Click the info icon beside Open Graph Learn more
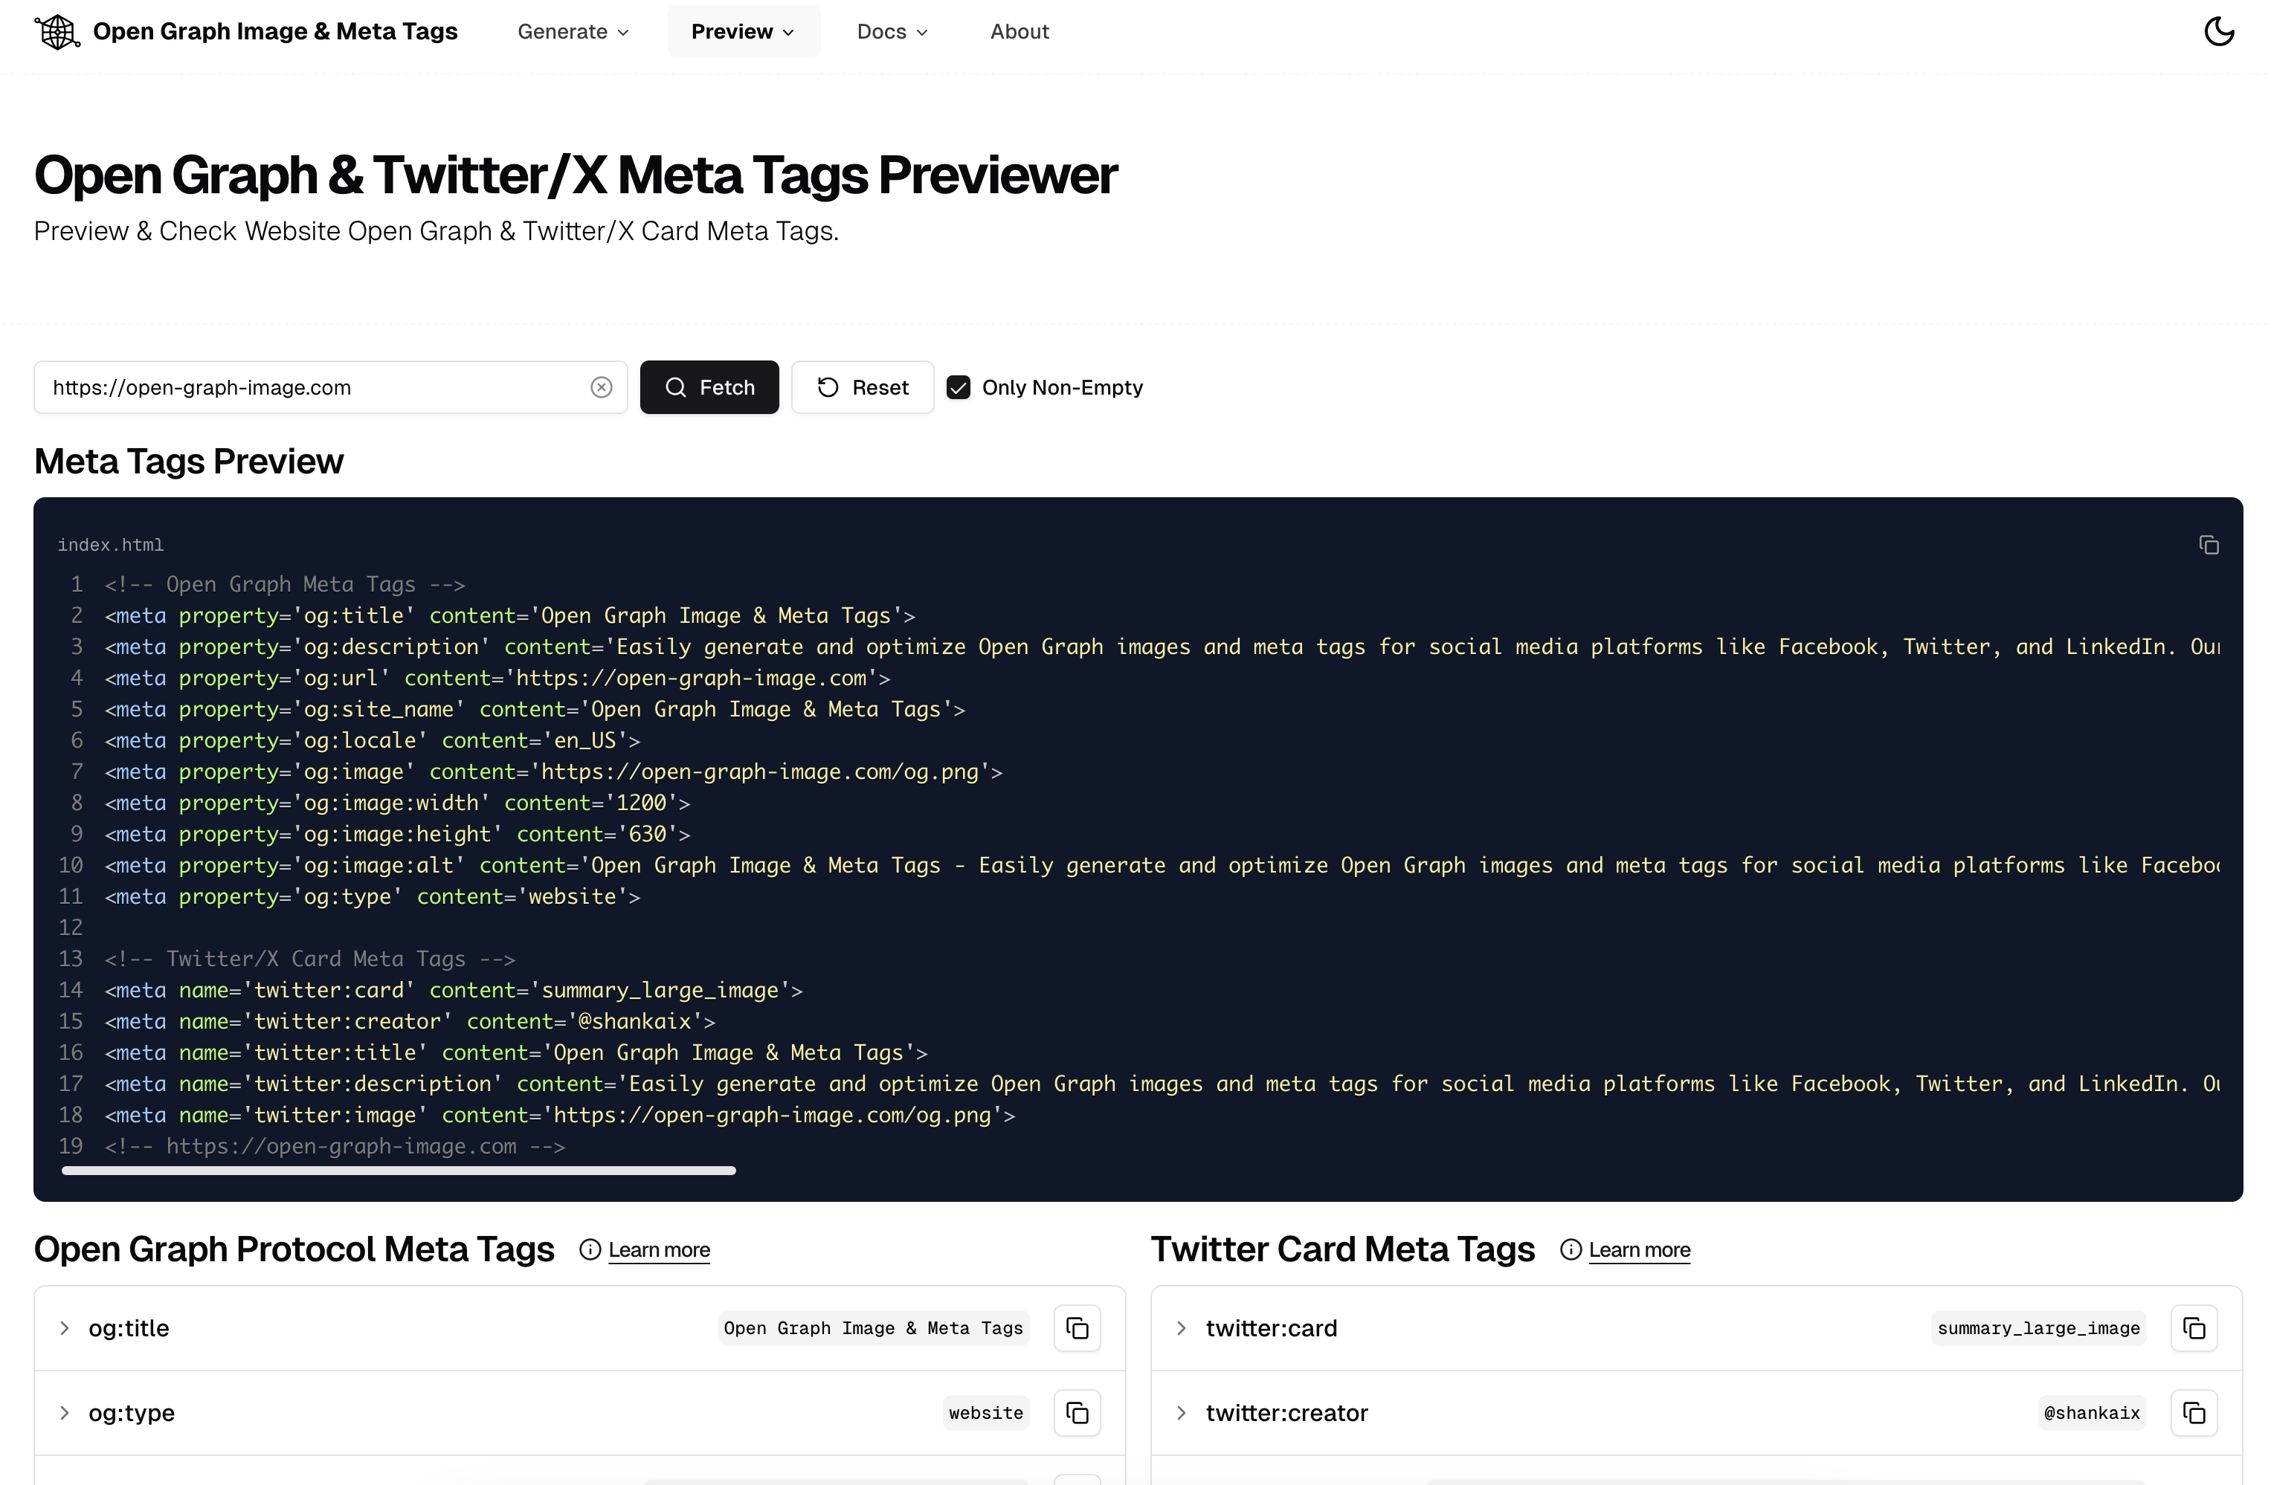This screenshot has height=1485, width=2271. coord(590,1249)
